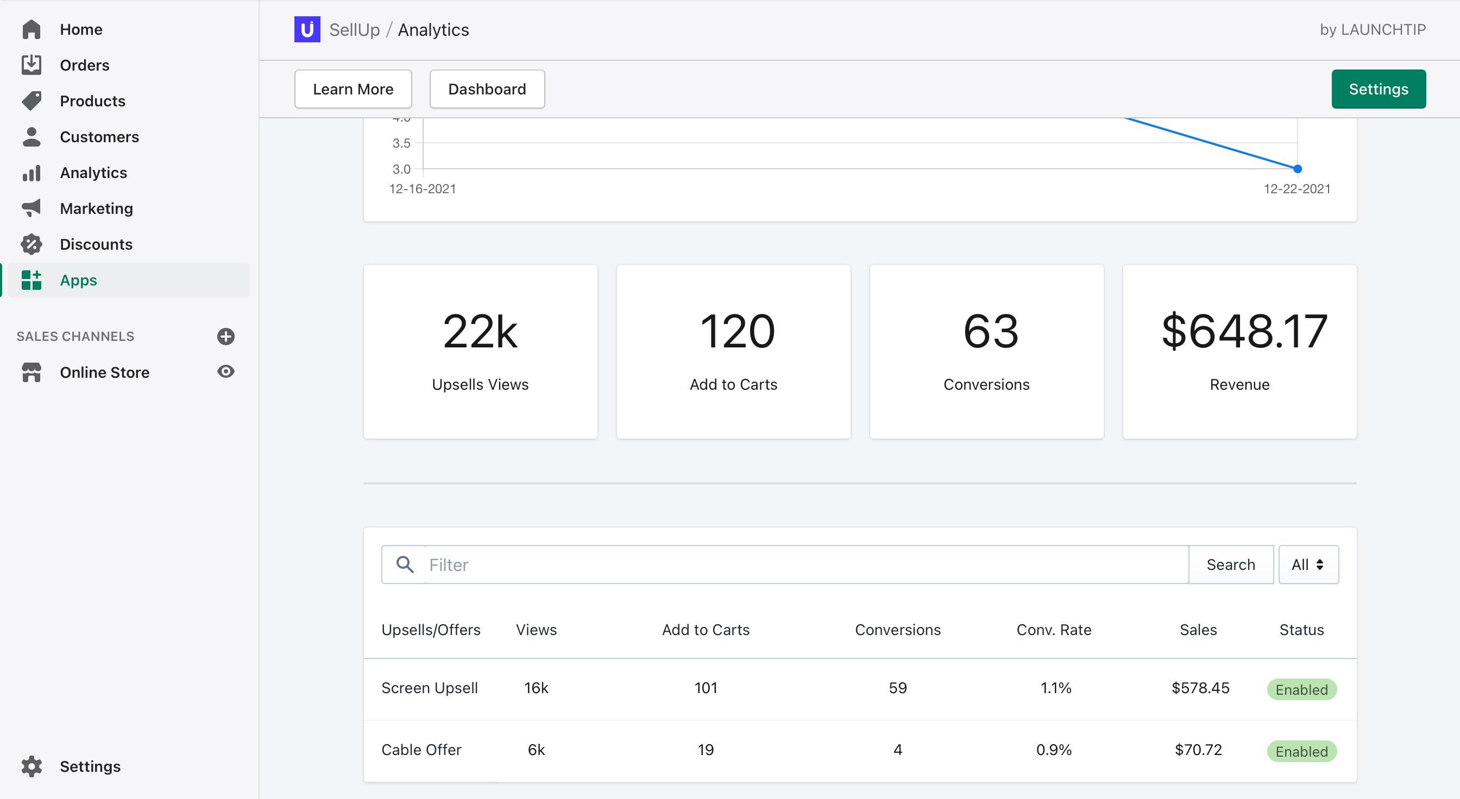Select the Screen Upsell row name
Image resolution: width=1460 pixels, height=799 pixels.
tap(430, 688)
